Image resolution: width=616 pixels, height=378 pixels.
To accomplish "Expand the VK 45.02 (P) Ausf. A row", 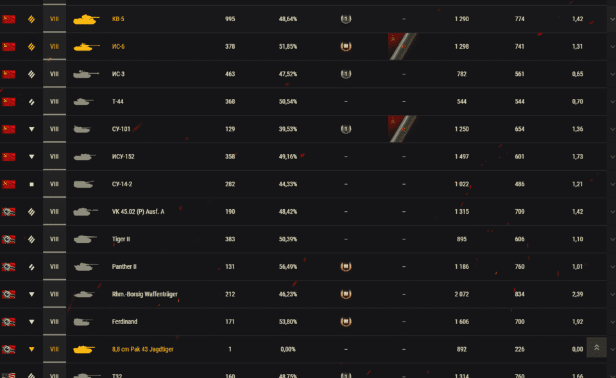I will tap(612, 212).
